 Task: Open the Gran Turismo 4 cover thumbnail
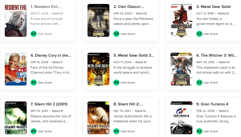181,118
